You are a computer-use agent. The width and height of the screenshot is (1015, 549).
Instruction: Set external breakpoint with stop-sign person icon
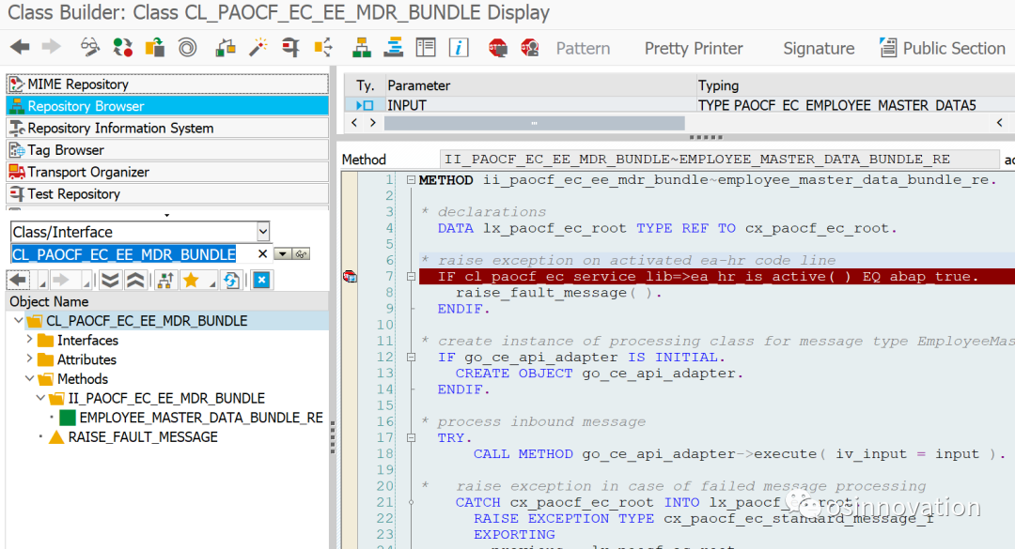(530, 47)
